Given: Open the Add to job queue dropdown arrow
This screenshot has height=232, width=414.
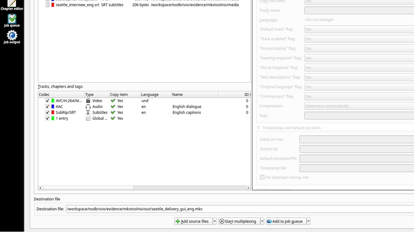Looking at the screenshot, I should (x=308, y=221).
